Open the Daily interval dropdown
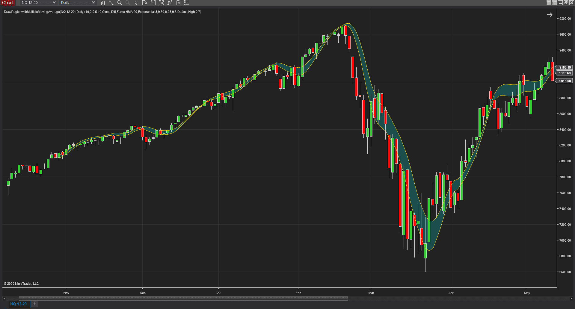This screenshot has height=309, width=575. click(78, 3)
